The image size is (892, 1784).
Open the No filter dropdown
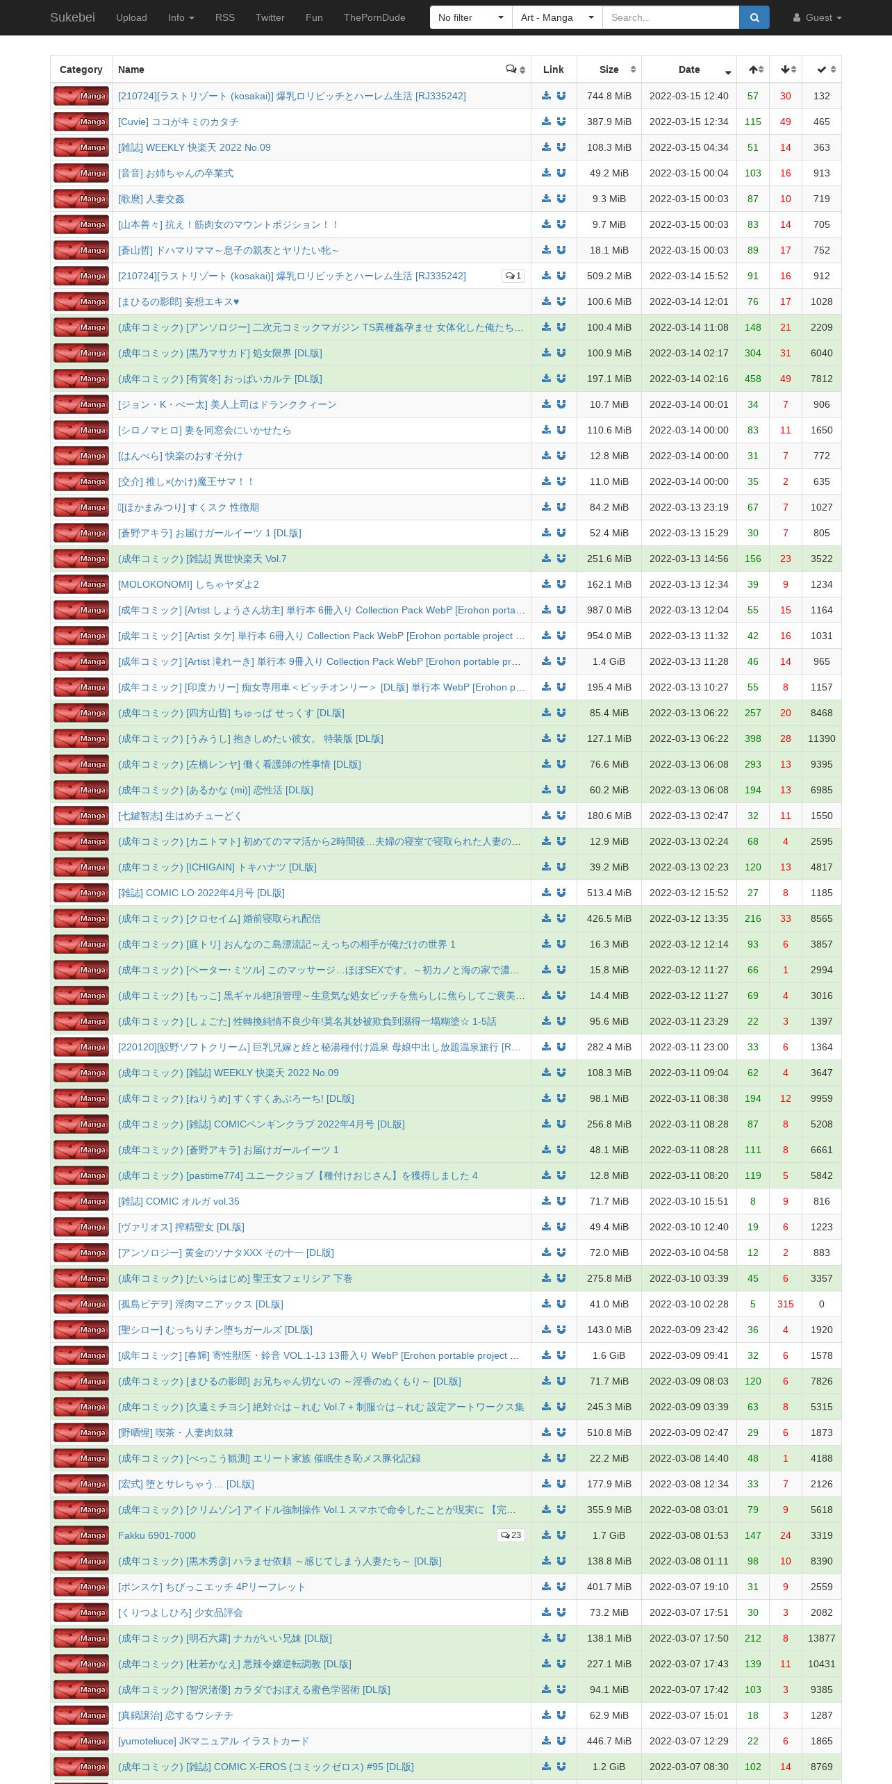[x=471, y=17]
